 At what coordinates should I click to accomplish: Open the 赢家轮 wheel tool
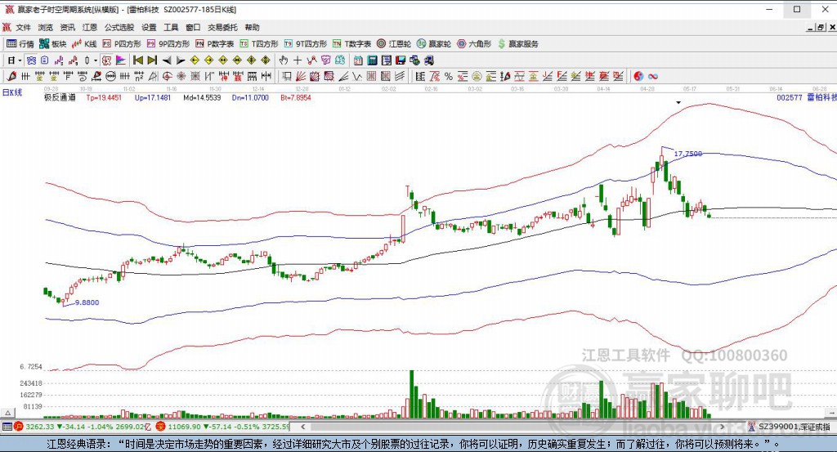tap(434, 44)
